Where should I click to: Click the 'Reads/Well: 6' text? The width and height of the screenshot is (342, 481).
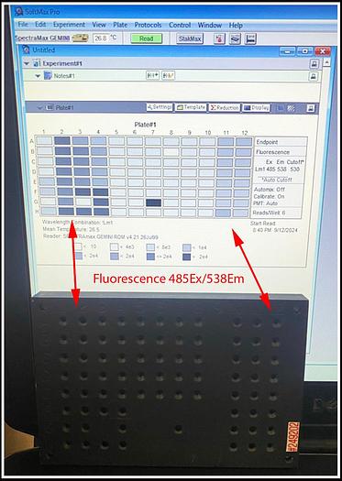click(270, 213)
